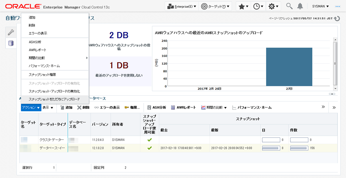Choose スナップショットをただちにアップロード menu entry
The width and height of the screenshot is (346, 178).
(55, 99)
